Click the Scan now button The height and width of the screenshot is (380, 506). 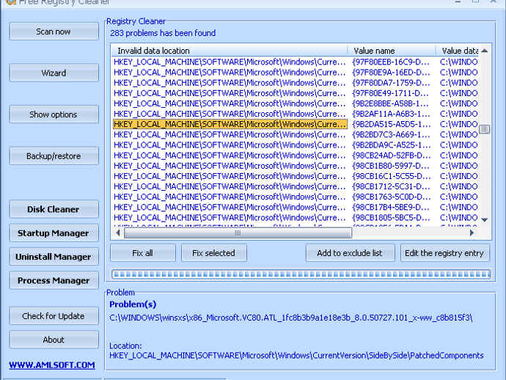tap(54, 32)
